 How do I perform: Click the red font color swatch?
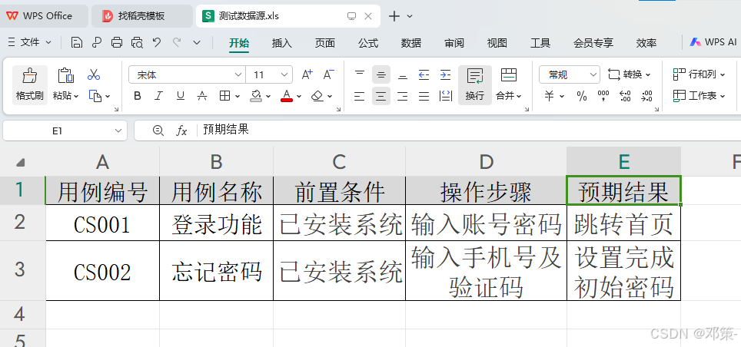coord(287,96)
